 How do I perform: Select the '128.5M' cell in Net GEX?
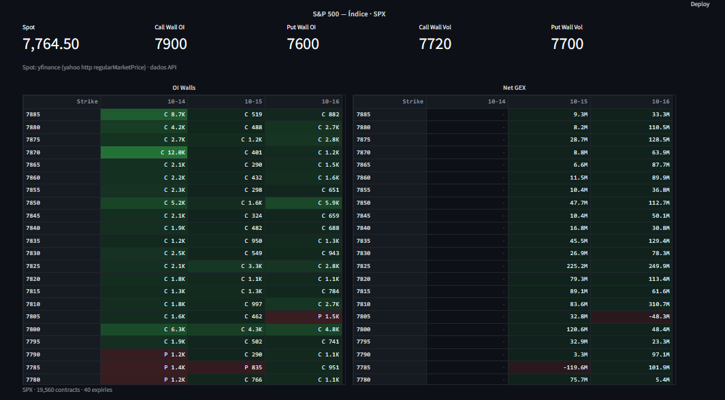click(x=632, y=139)
